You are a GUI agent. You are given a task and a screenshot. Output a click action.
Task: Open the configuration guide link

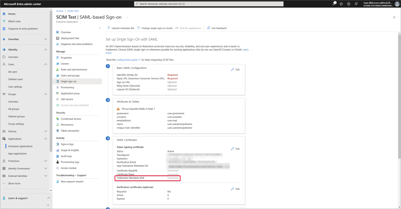[x=128, y=60]
